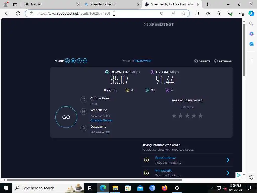Go back to the previous page
The width and height of the screenshot is (257, 193).
(7, 13)
